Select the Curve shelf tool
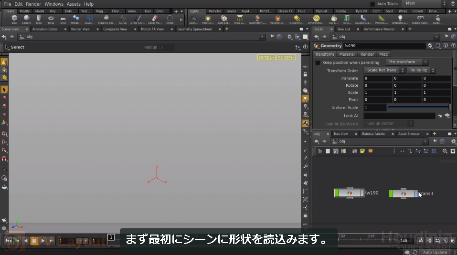Screen dimensions: 457x255 (123, 20)
